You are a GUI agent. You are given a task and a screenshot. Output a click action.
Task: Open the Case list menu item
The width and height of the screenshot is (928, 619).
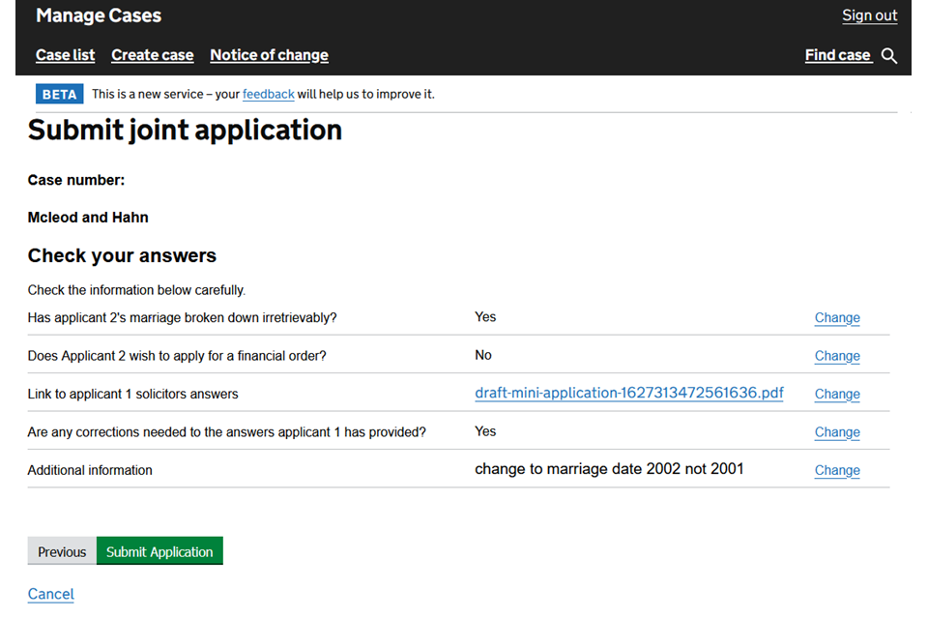(66, 55)
